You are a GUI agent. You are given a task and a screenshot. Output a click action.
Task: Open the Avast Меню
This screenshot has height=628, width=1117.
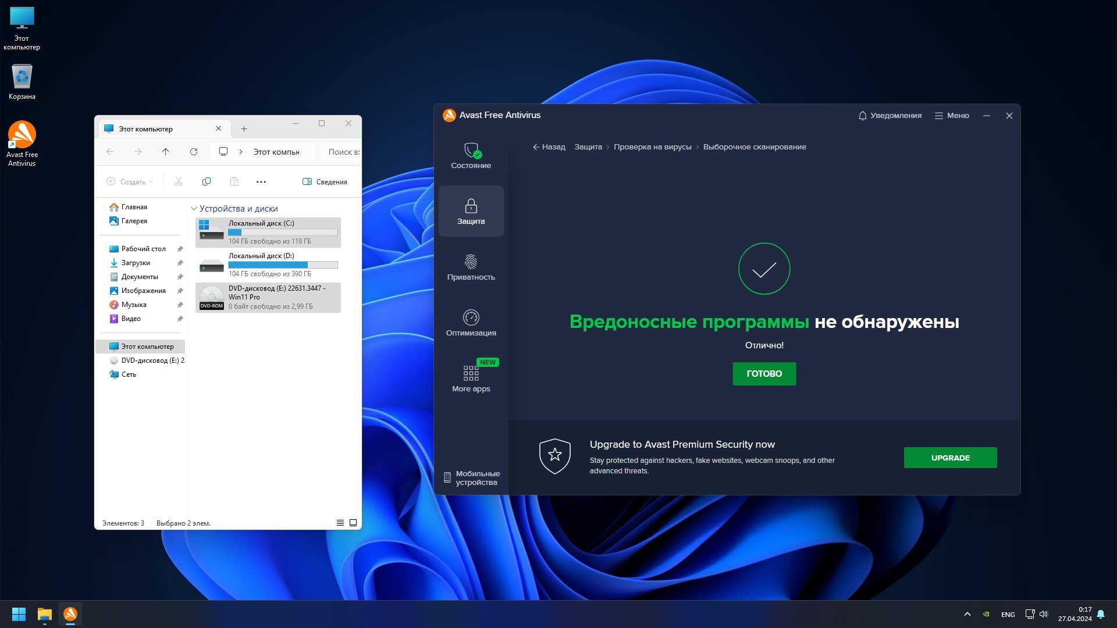point(951,116)
